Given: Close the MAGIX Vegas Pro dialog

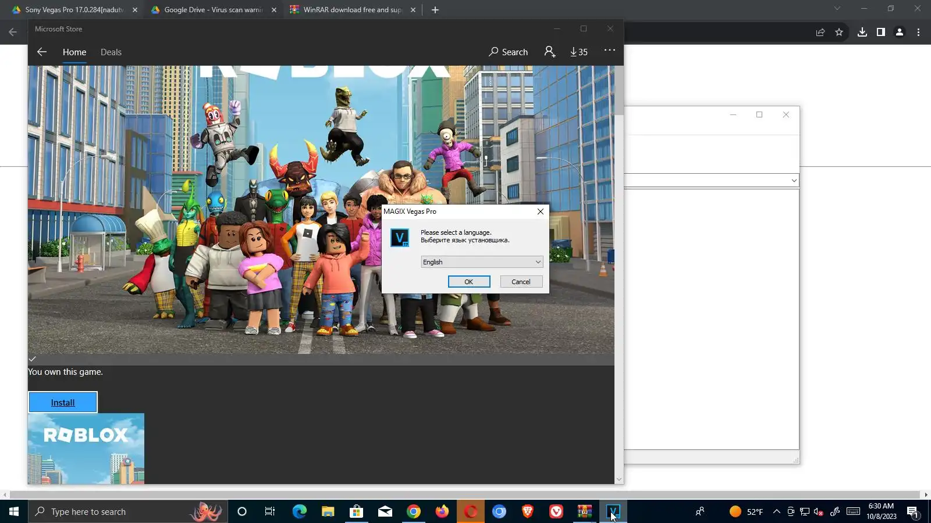Looking at the screenshot, I should click(x=541, y=212).
